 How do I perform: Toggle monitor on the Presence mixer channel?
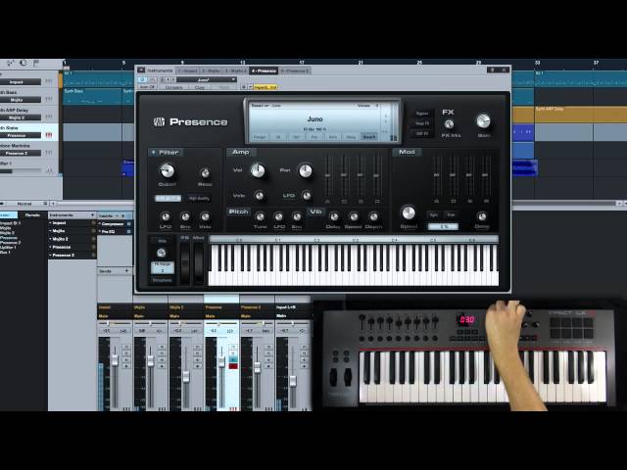tap(233, 360)
